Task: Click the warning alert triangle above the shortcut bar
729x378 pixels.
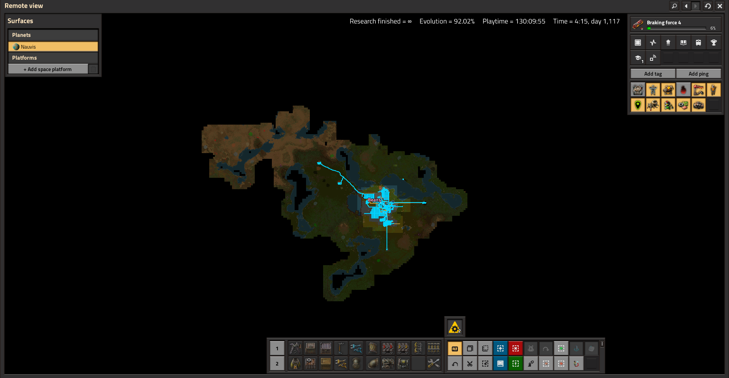Action: [454, 327]
